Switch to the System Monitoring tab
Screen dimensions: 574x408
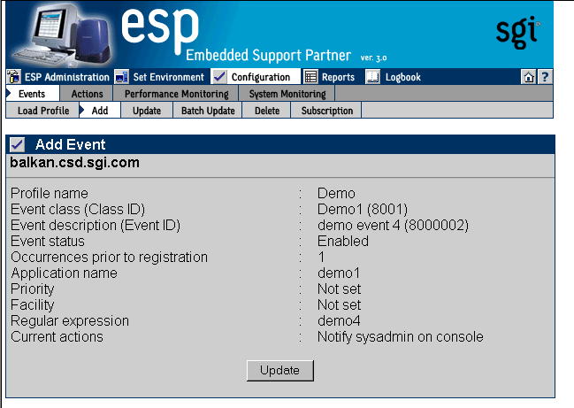point(287,94)
